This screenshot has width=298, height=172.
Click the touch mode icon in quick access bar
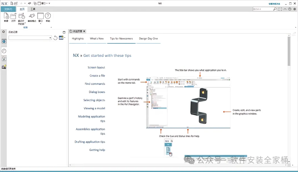click(29, 3)
